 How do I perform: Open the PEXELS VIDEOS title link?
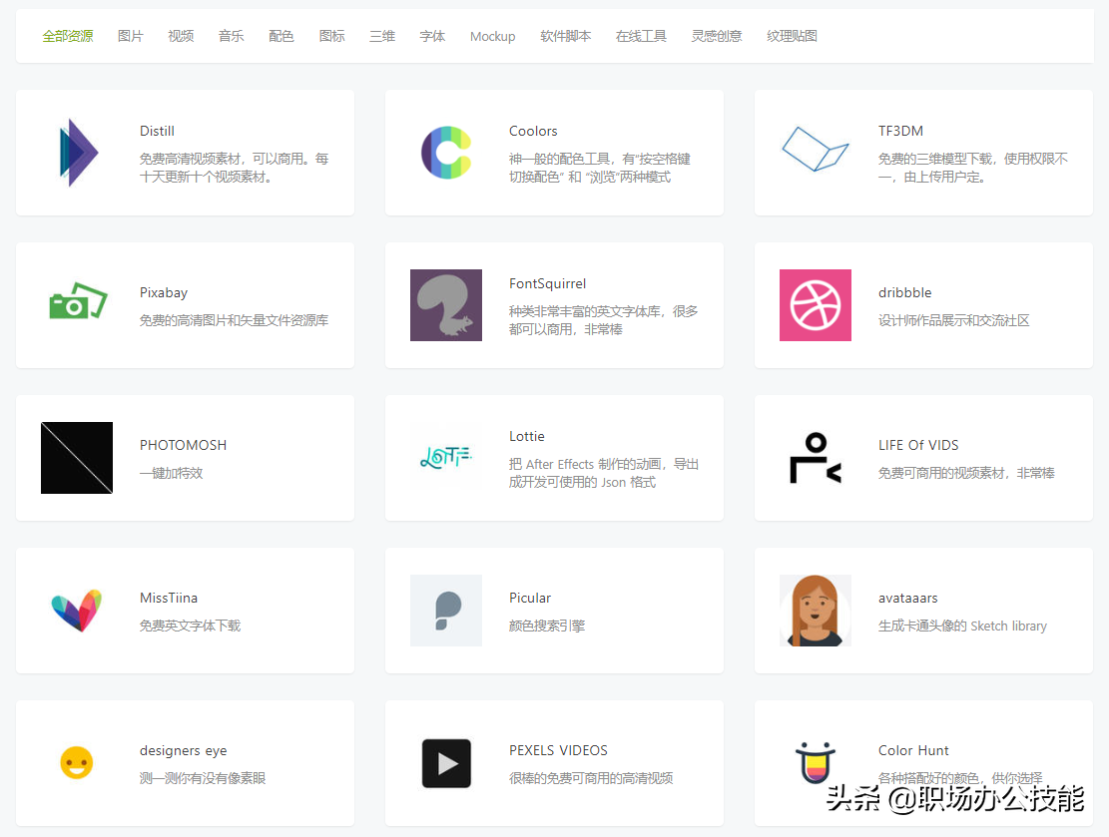(x=559, y=751)
